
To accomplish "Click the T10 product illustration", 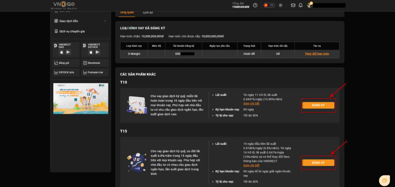I will coord(137,105).
